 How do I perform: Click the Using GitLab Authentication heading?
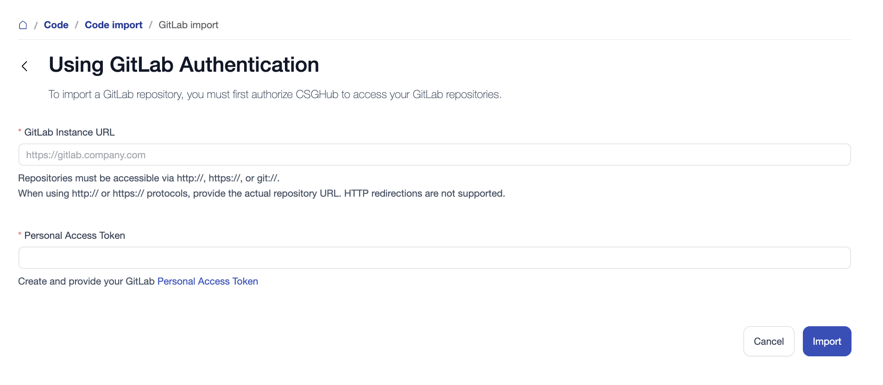point(184,65)
